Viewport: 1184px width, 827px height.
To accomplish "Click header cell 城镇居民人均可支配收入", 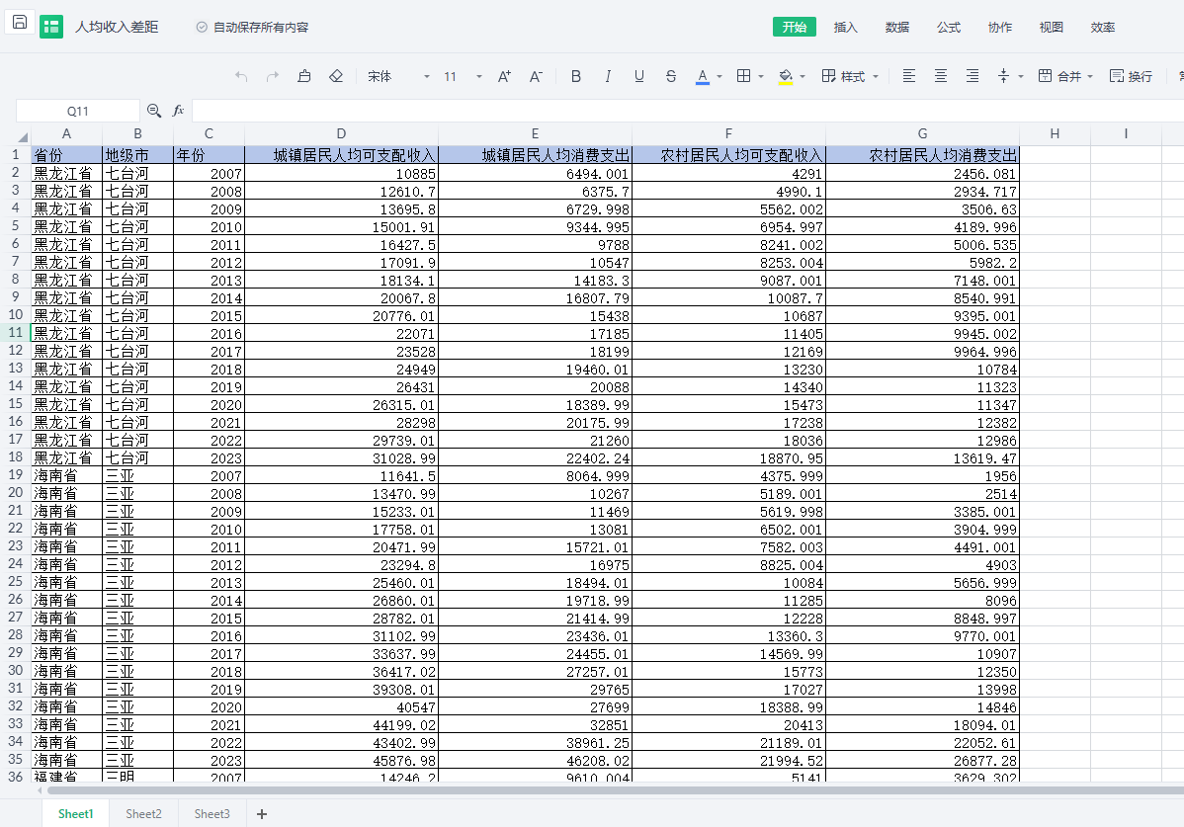I will [x=341, y=155].
